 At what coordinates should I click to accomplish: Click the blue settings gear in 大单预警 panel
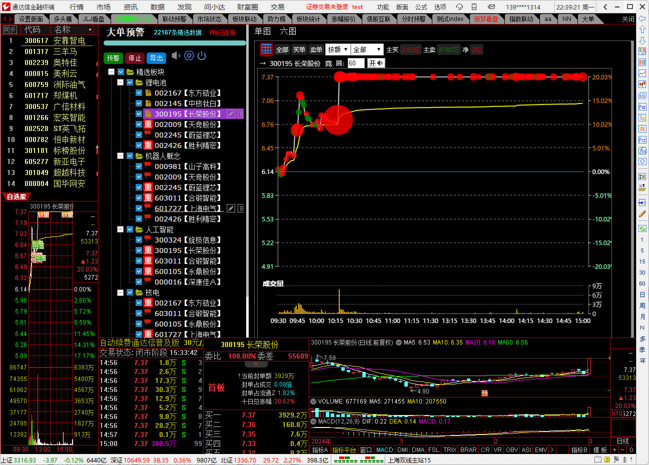click(x=189, y=56)
